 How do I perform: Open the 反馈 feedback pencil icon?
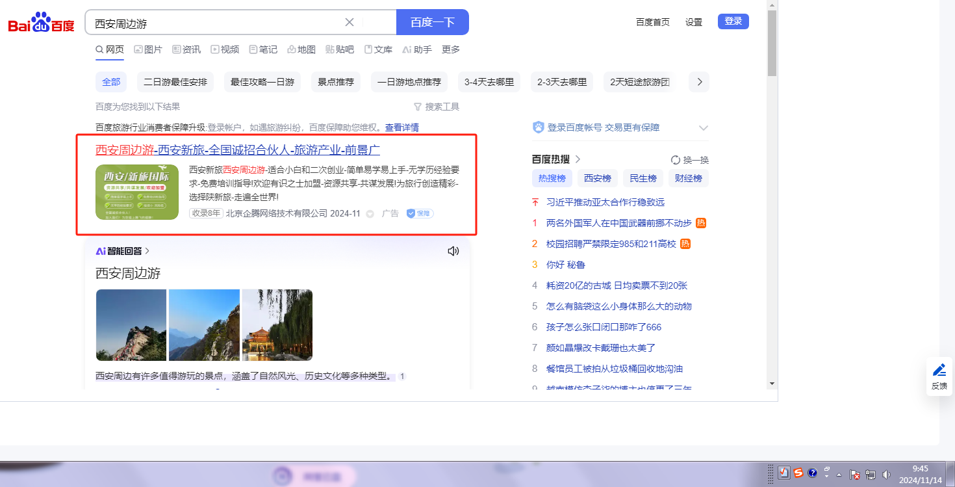point(939,371)
